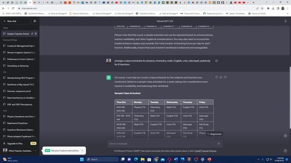
Task: Show hidden system tray icons
Action: (x=258, y=159)
